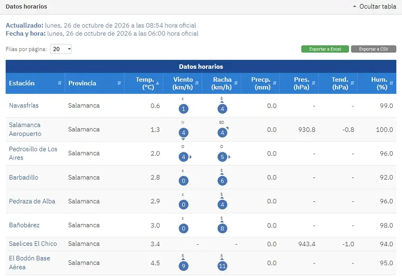The image size is (402, 277).
Task: Click El Bodón Base Aérea gust icon
Action: 222,266
